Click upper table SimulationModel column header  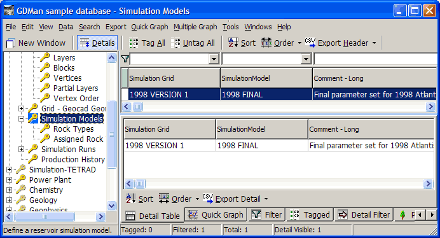[266, 78]
